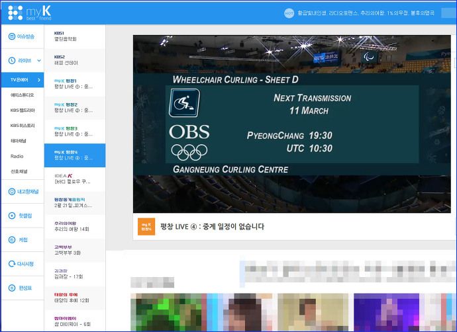The height and width of the screenshot is (332, 457).
Task: Click the orange myK 평창4 channel badge
Action: 146,226
